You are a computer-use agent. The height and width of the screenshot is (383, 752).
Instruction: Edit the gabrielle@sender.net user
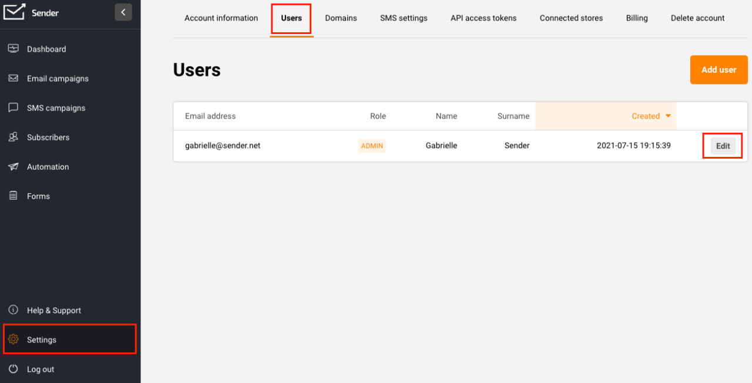click(x=723, y=145)
